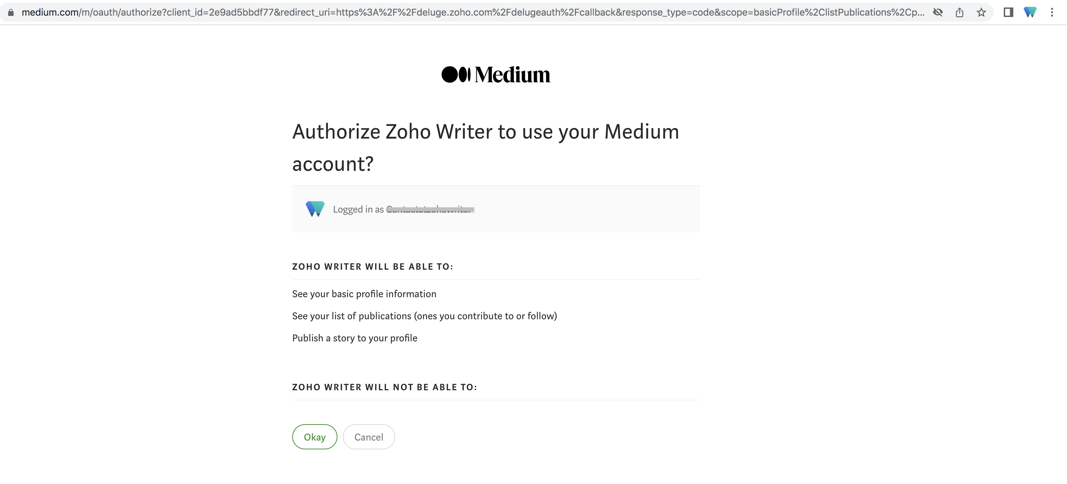Click Okay to authorize Zoho Writer

tap(315, 437)
